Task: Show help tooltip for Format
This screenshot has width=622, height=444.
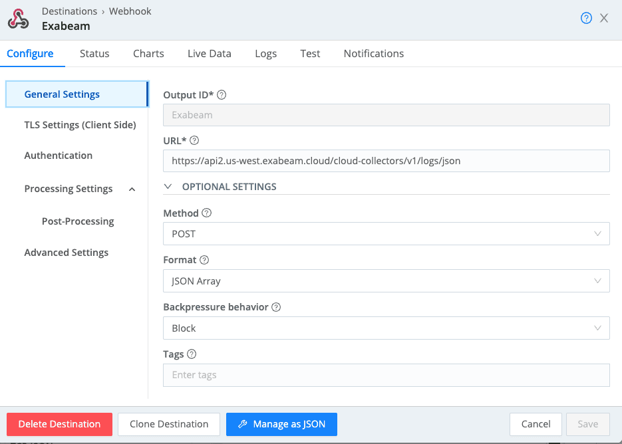Action: pos(204,261)
